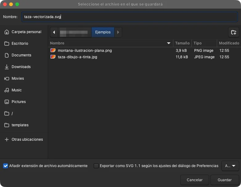This screenshot has width=241, height=187.
Task: Select the Ejemplos path tab
Action: coord(103,32)
